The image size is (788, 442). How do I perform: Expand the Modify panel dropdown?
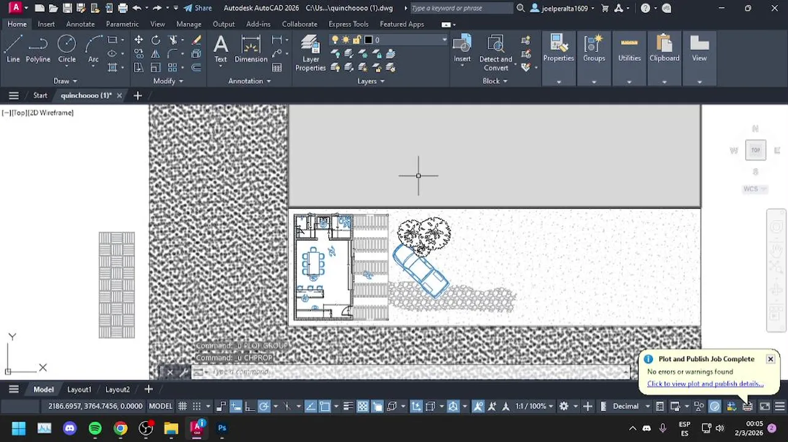168,81
